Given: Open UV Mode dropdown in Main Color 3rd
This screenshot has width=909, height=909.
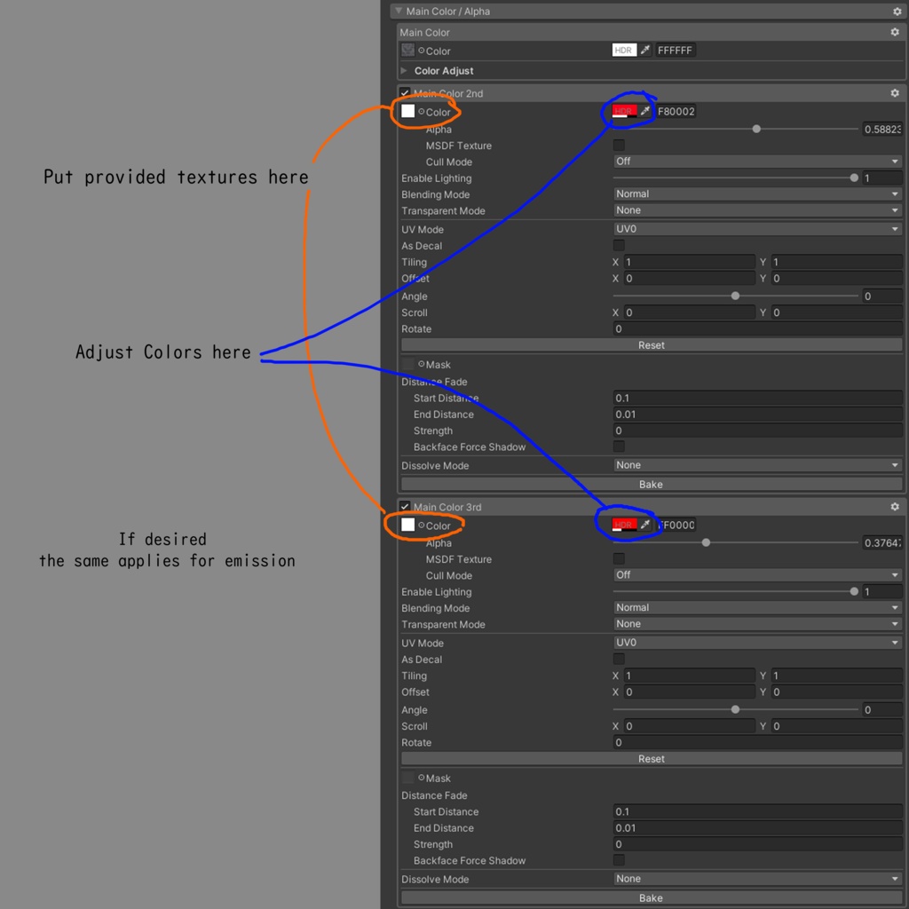Looking at the screenshot, I should point(758,643).
